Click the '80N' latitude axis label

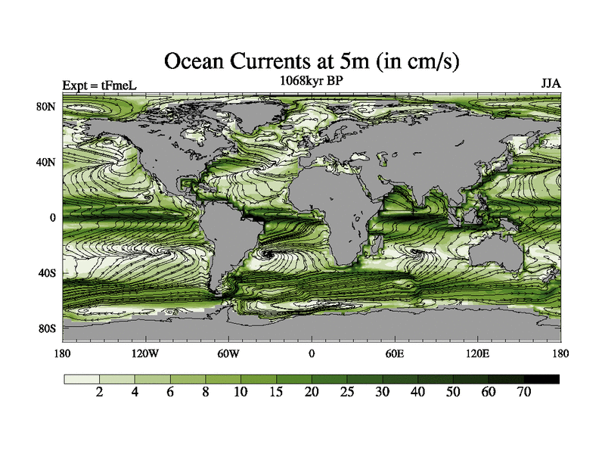tap(47, 107)
